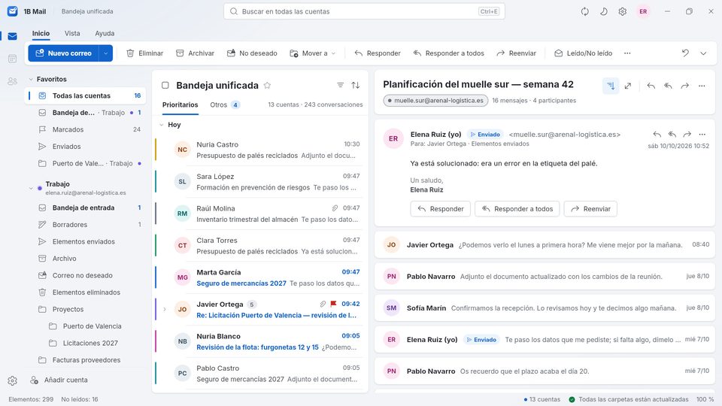Select the Todas las cuentas folder
This screenshot has width=722, height=406.
(86, 95)
